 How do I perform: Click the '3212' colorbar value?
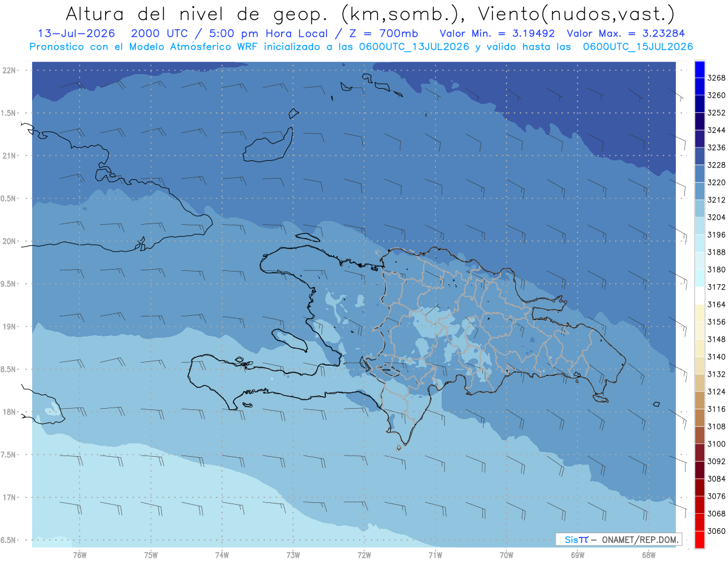(x=716, y=199)
